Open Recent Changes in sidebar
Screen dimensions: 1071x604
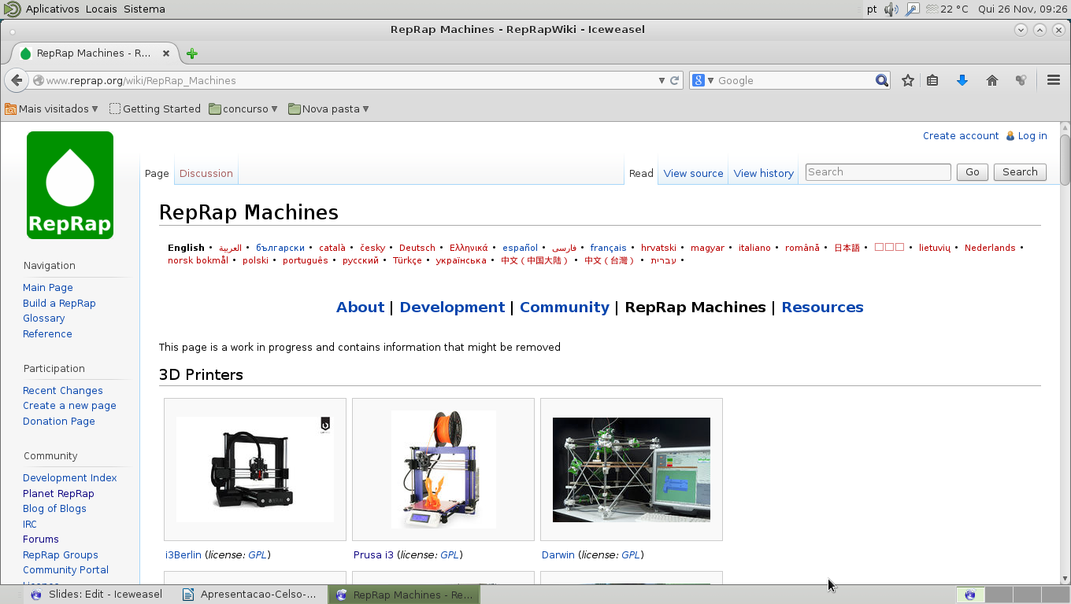coord(63,391)
